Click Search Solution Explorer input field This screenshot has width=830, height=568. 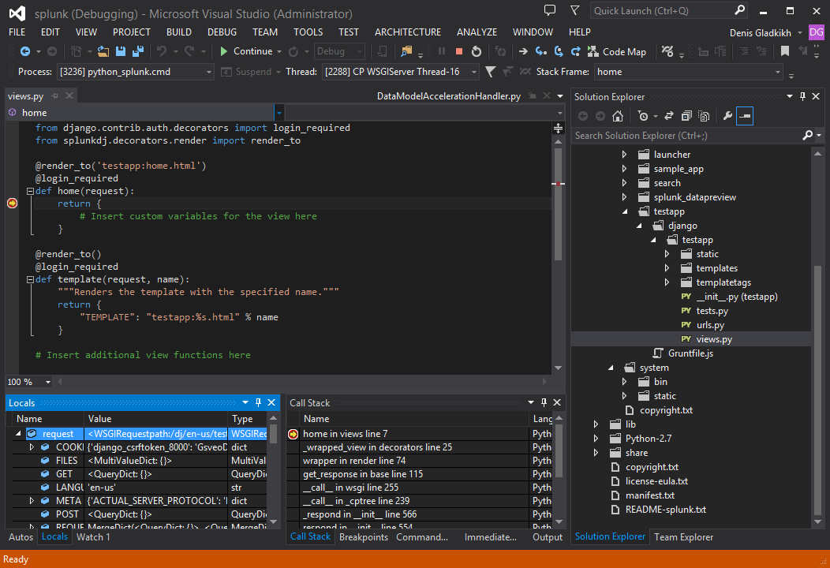point(686,136)
